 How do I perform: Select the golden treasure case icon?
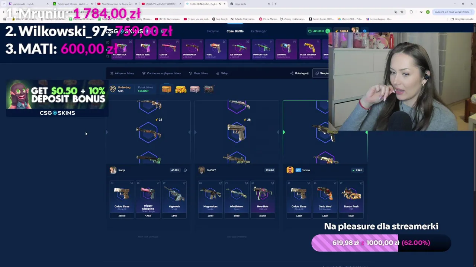181,89
